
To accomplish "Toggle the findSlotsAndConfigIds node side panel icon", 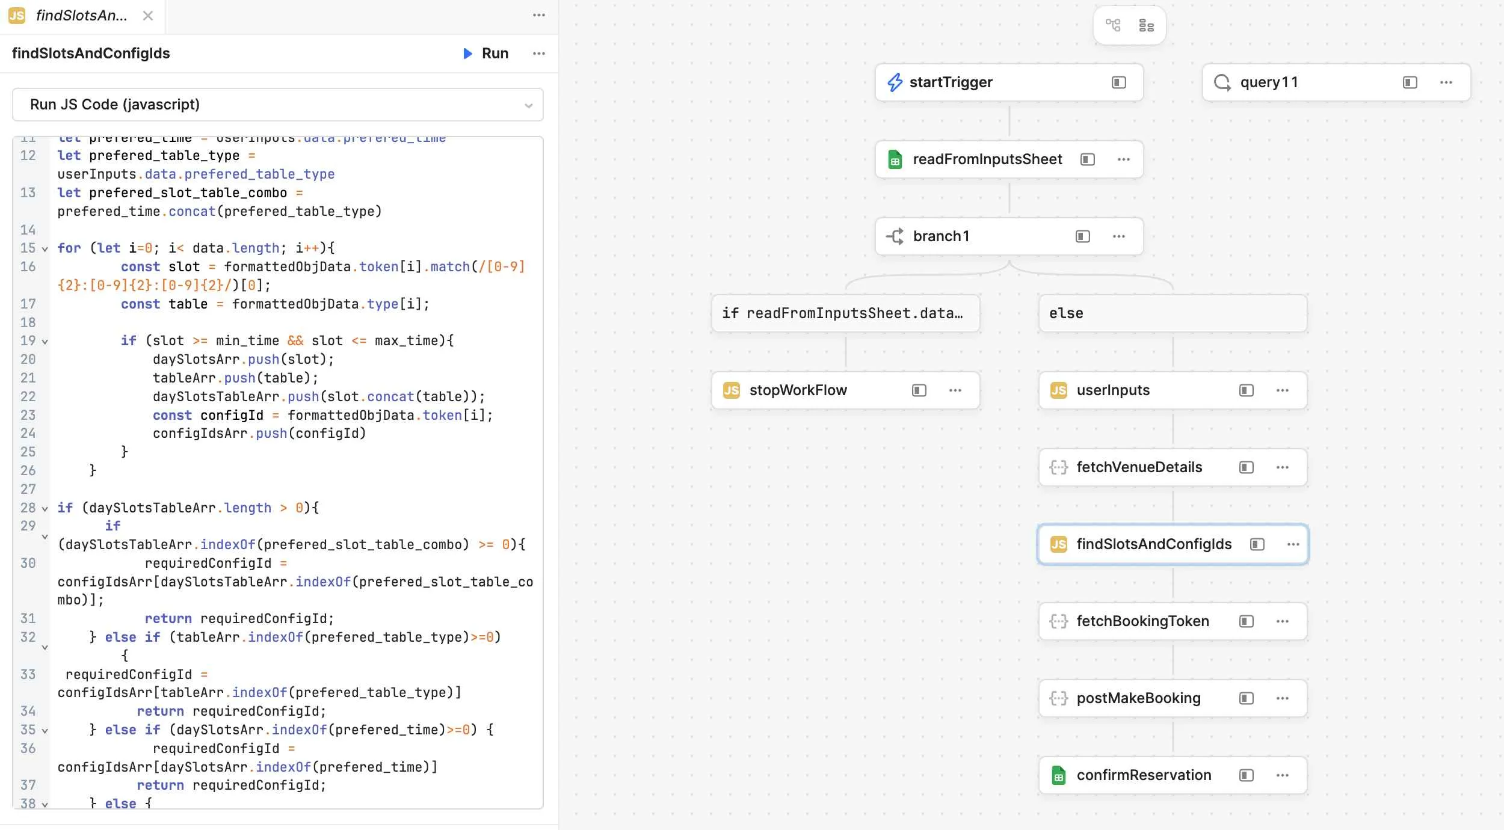I will (1257, 544).
